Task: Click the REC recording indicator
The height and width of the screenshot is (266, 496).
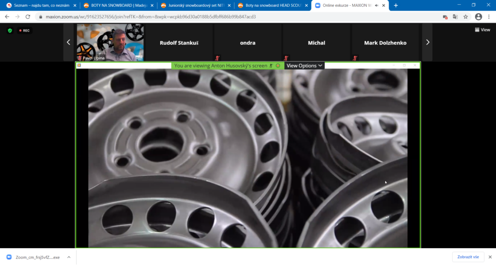Action: point(24,31)
